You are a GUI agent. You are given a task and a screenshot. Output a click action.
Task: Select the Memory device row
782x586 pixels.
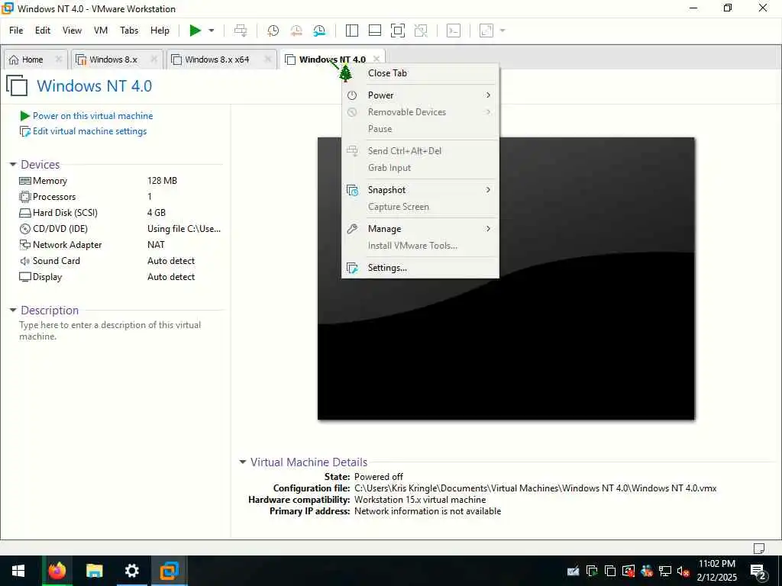120,181
